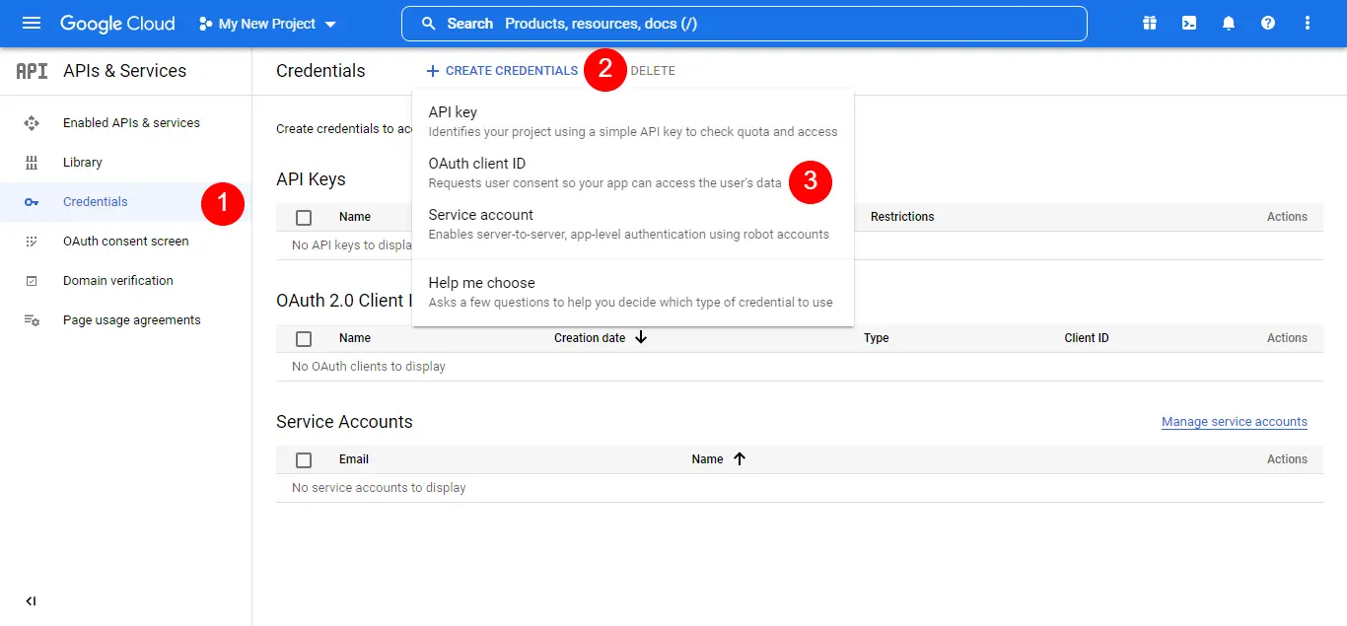Open the My New Project selector dropdown

click(266, 22)
